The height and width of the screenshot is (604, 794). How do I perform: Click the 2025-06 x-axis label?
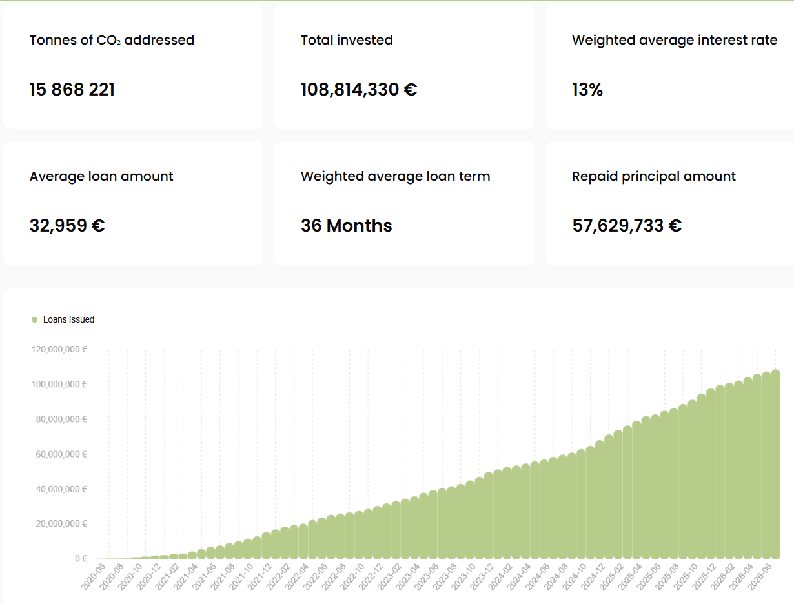click(649, 576)
